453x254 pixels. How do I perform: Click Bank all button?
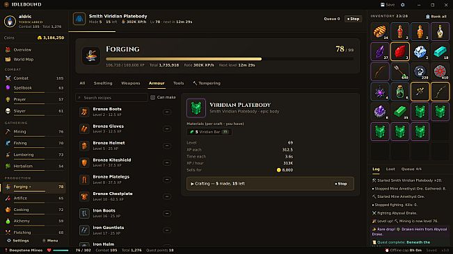tap(436, 17)
